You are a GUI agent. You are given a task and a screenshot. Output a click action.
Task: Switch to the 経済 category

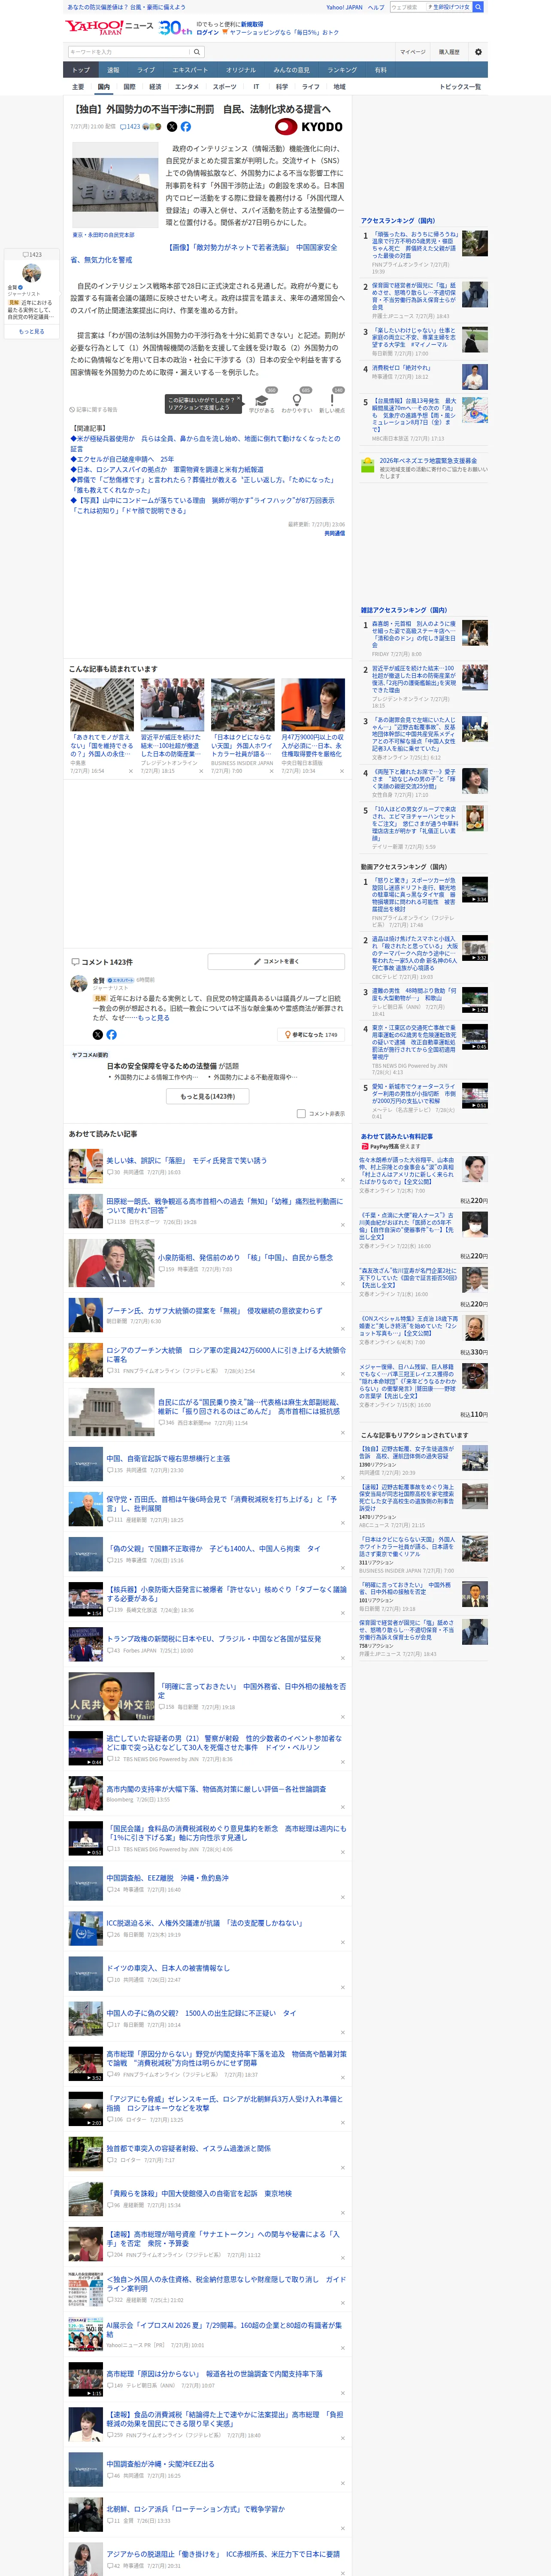click(x=155, y=87)
